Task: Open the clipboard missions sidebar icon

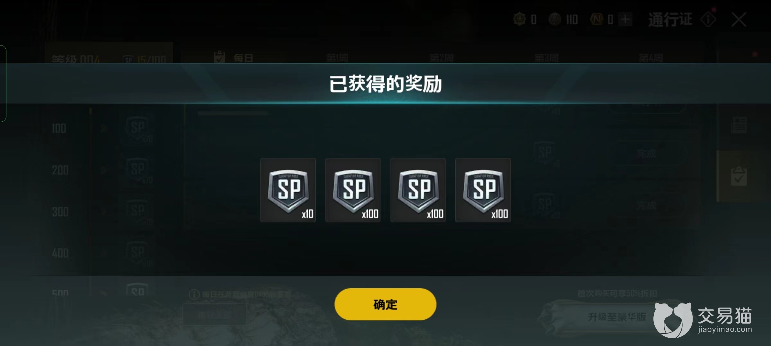Action: [x=739, y=176]
